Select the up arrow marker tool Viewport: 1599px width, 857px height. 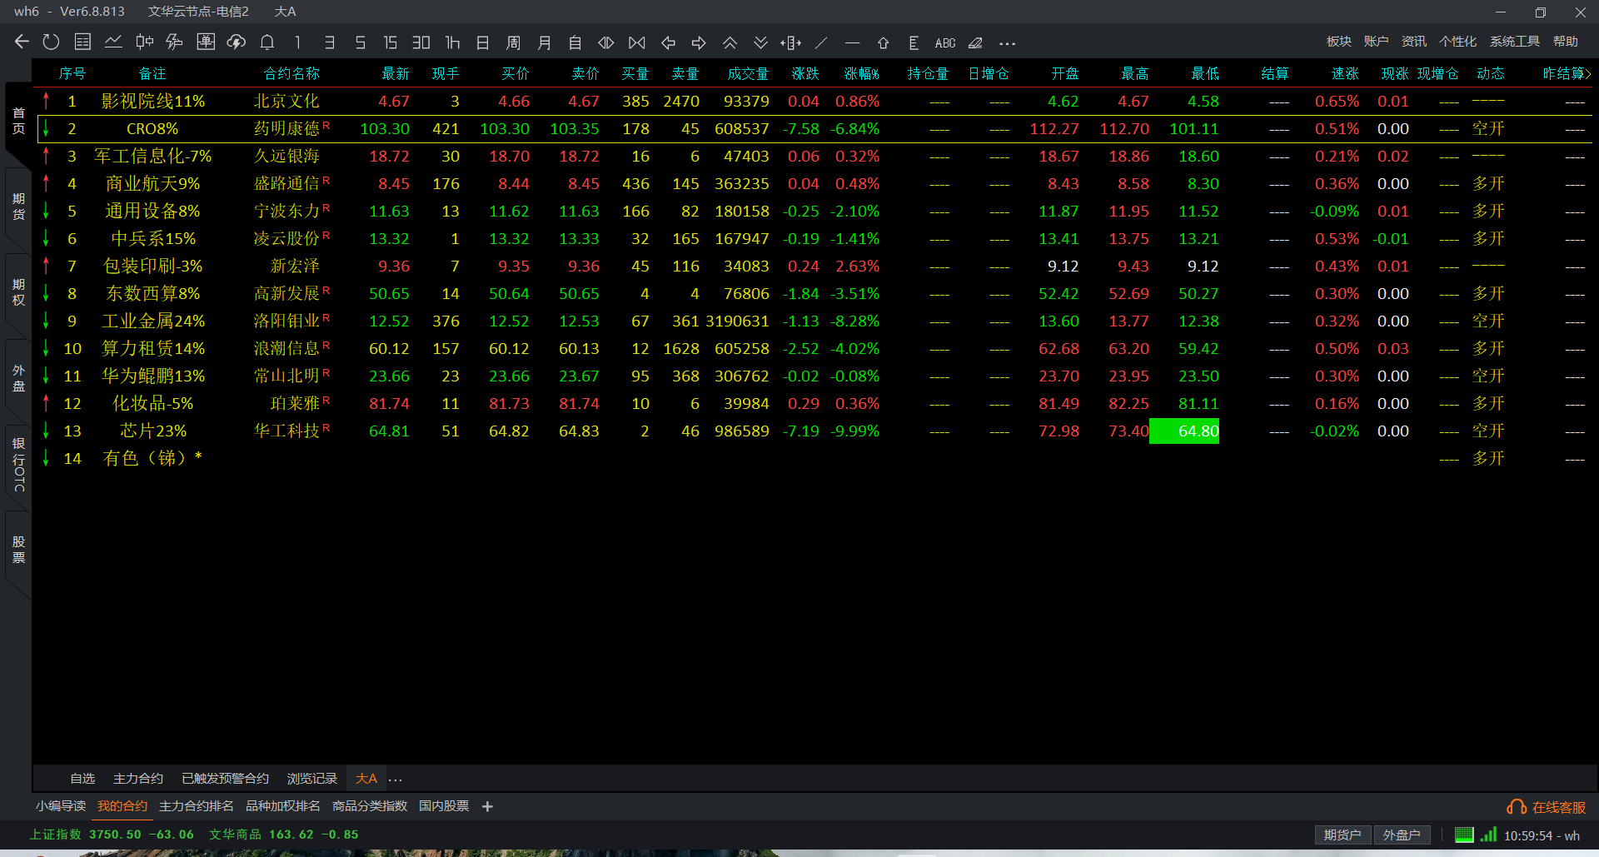coord(883,42)
